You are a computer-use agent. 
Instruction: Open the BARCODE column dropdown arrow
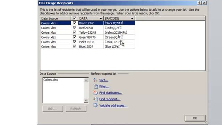132,18
